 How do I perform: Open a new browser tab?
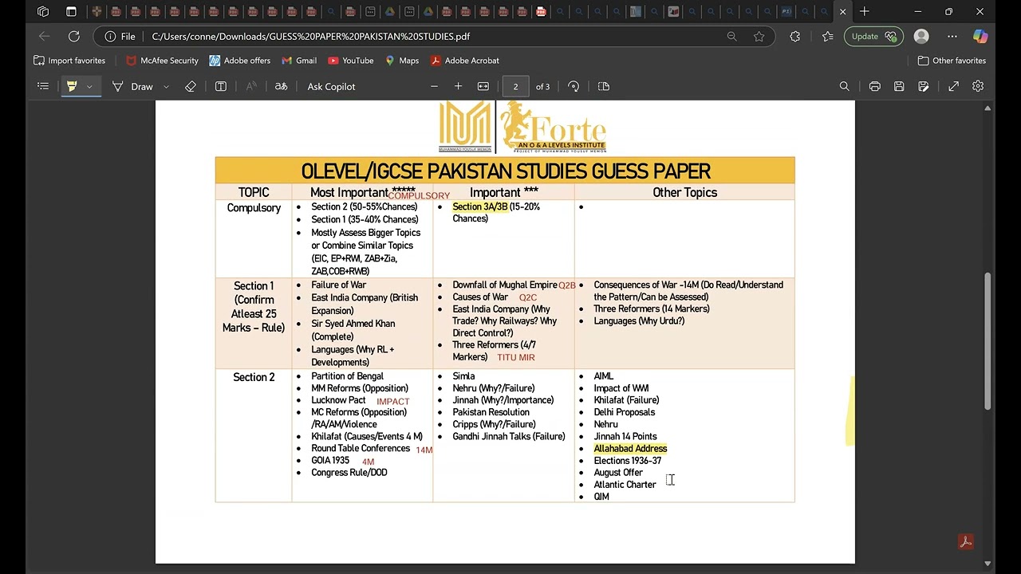865,11
